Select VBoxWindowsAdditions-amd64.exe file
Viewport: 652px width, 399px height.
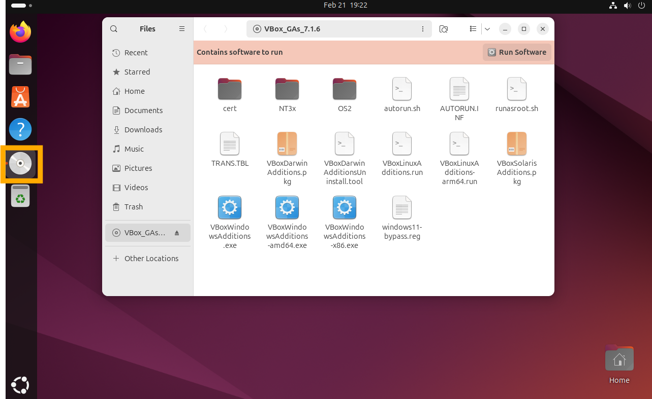pyautogui.click(x=287, y=223)
